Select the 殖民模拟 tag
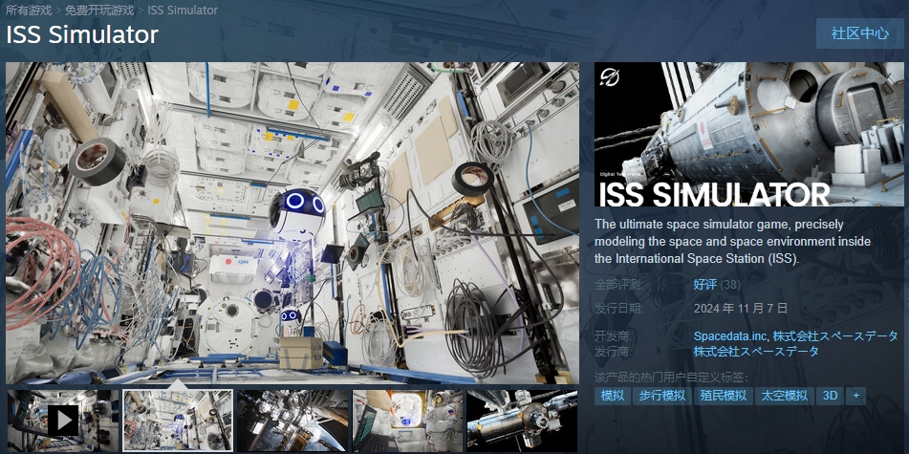 pos(723,396)
